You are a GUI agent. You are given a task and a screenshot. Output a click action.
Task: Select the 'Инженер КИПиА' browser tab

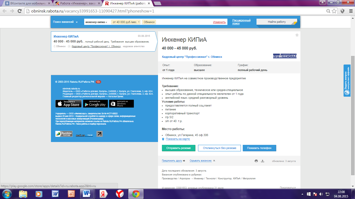point(127,3)
